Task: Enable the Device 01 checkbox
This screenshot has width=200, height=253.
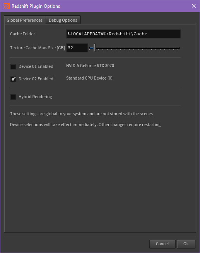Action: click(13, 67)
